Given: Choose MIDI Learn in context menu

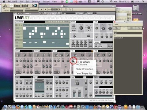Looking at the screenshot, I should click(x=81, y=64).
